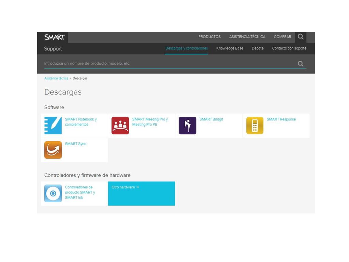Click the search bar magnifier icon
Viewport: 349px width, 262px height.
[x=301, y=64]
